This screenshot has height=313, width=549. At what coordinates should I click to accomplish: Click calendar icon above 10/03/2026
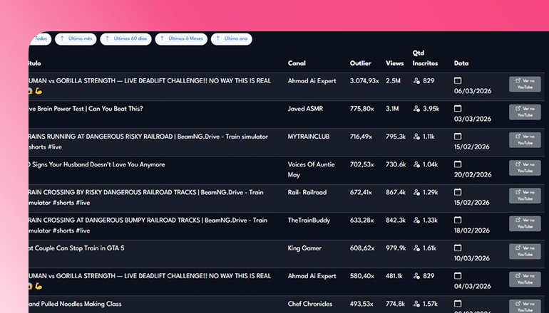coord(458,248)
